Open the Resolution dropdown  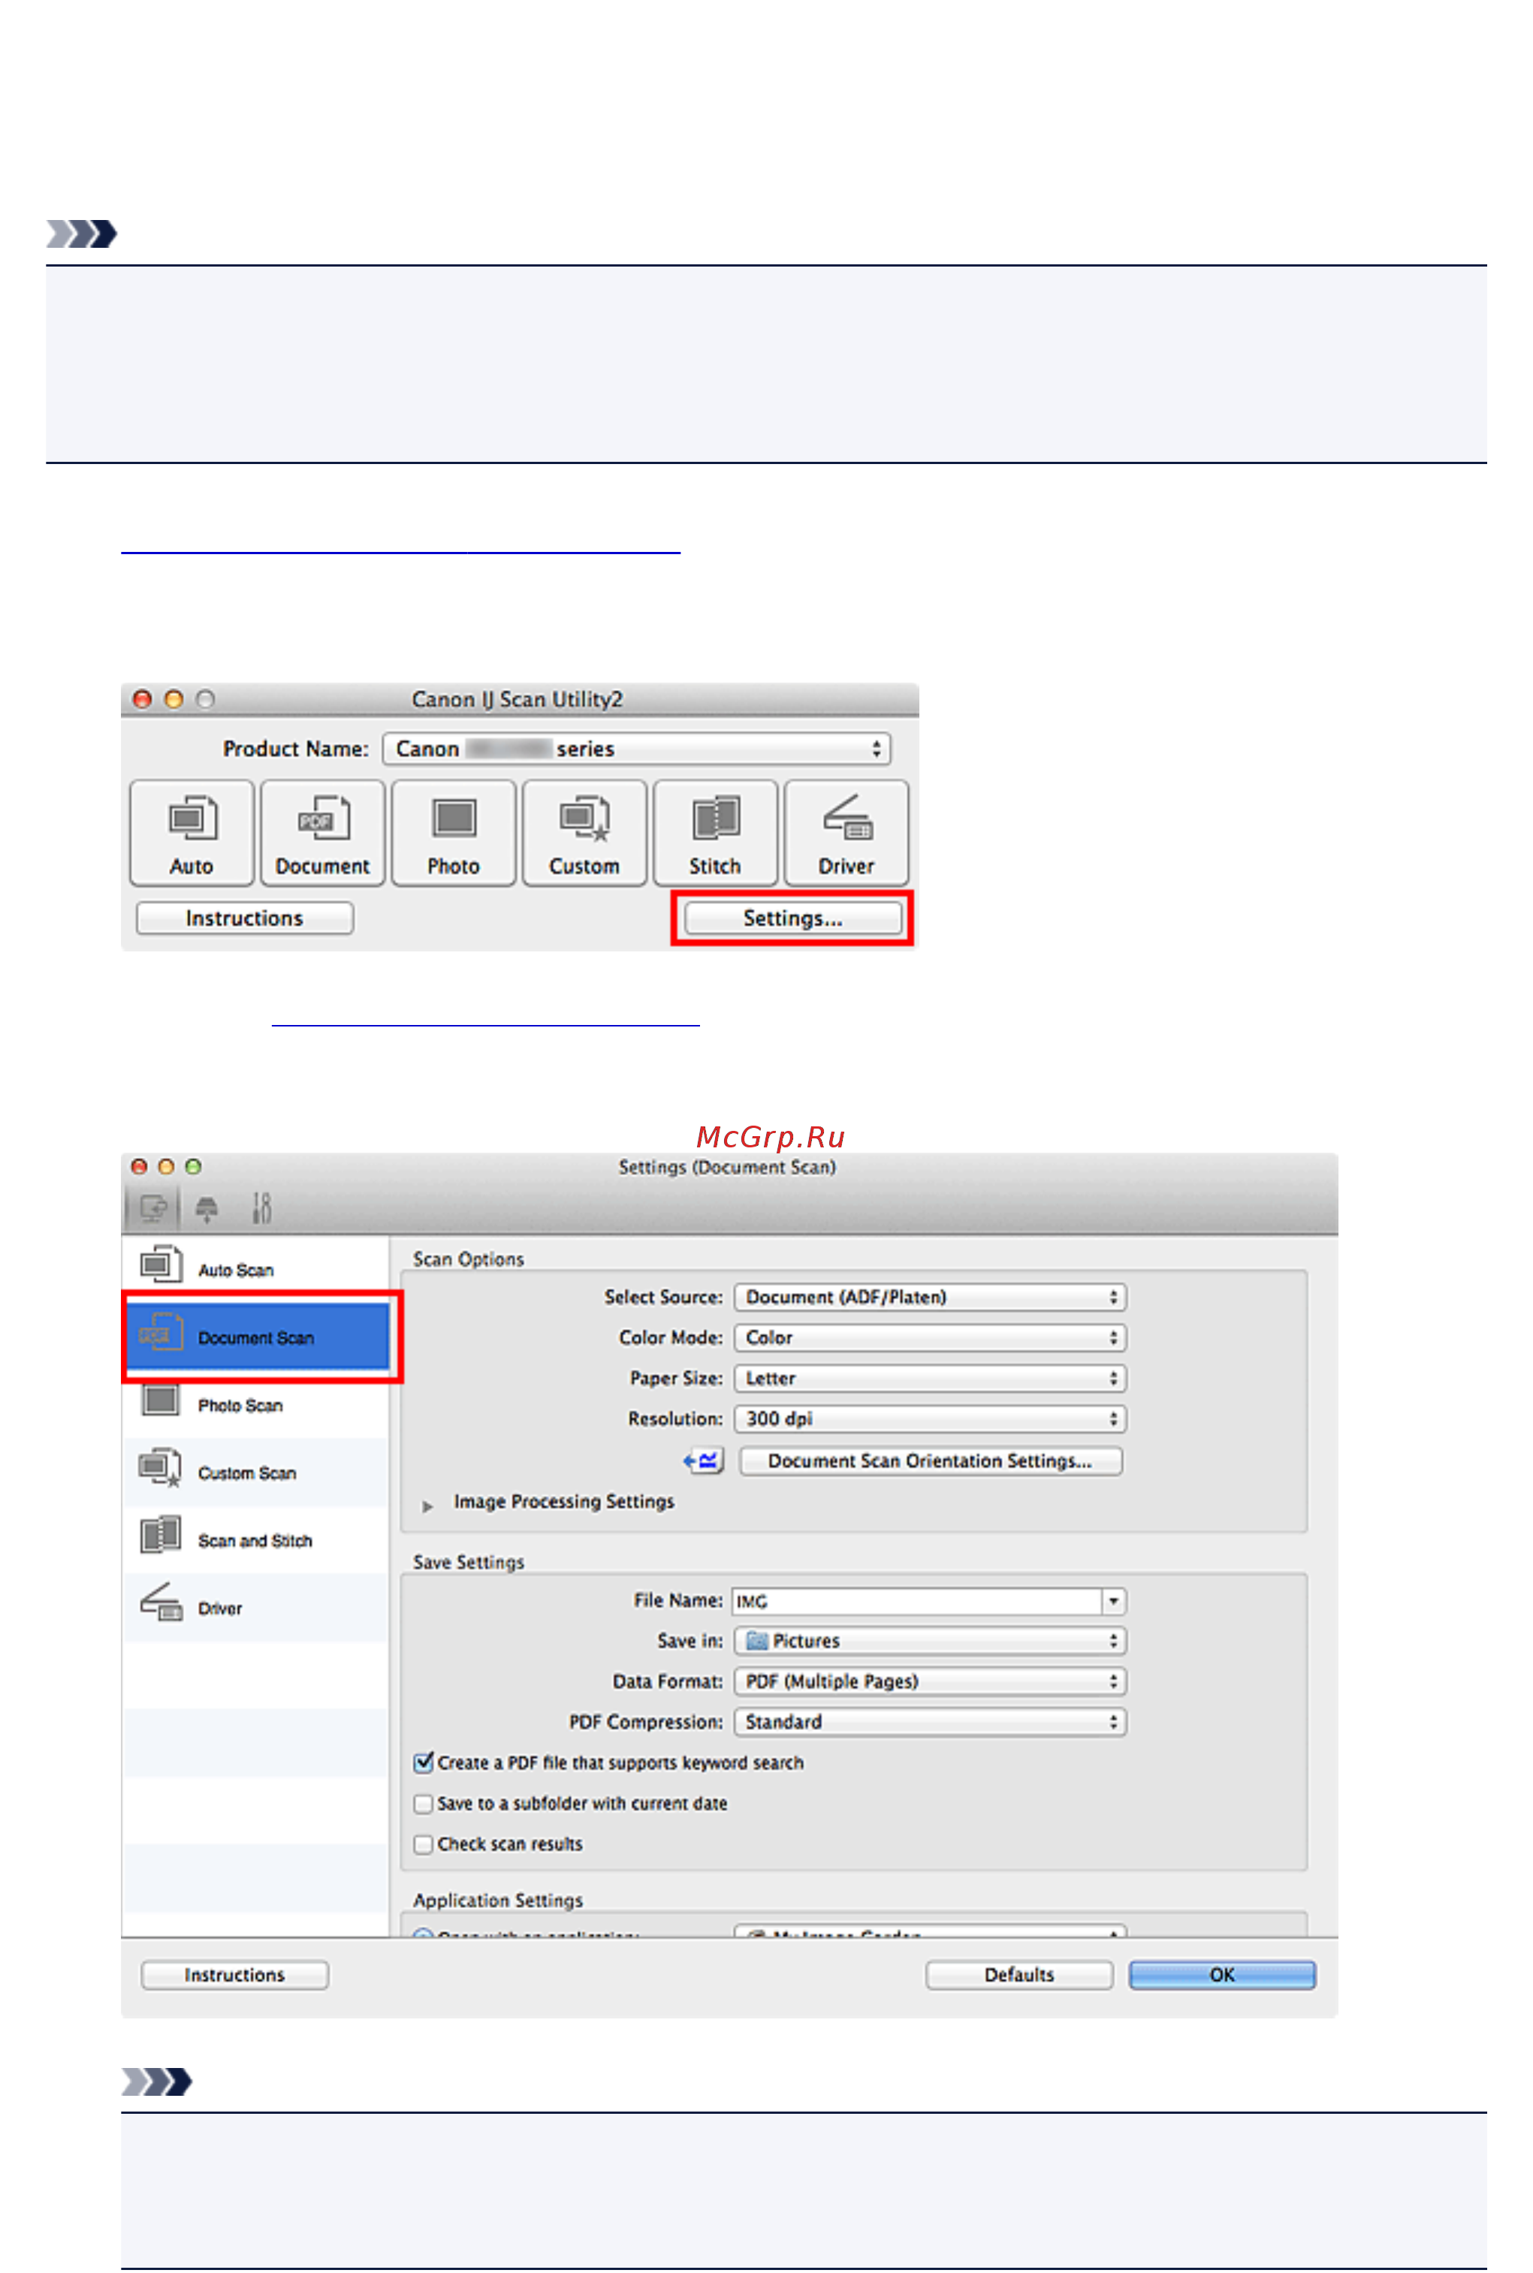click(930, 1419)
